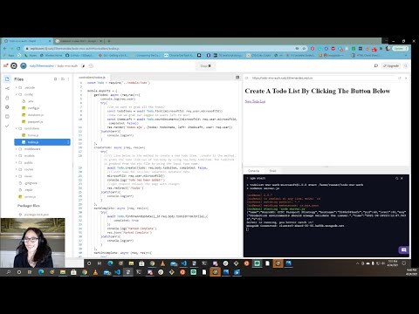This screenshot has width=419, height=314.
Task: Click the user avatar beside the repl name
Action: click(24, 66)
